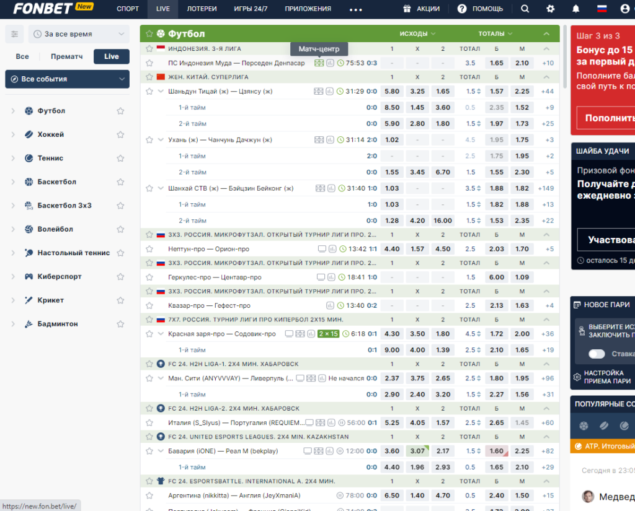Open video broadcast icon for Нептун-про match

coord(322,249)
